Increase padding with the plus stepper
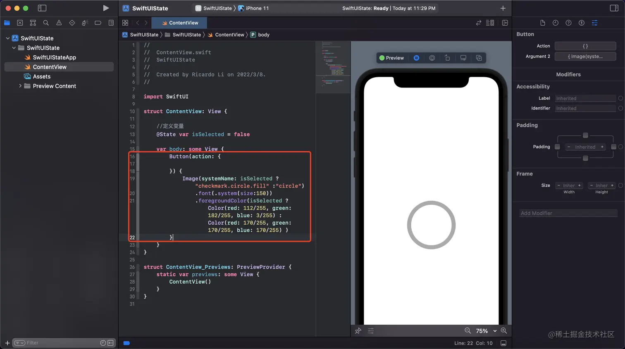The image size is (625, 349). [x=602, y=147]
